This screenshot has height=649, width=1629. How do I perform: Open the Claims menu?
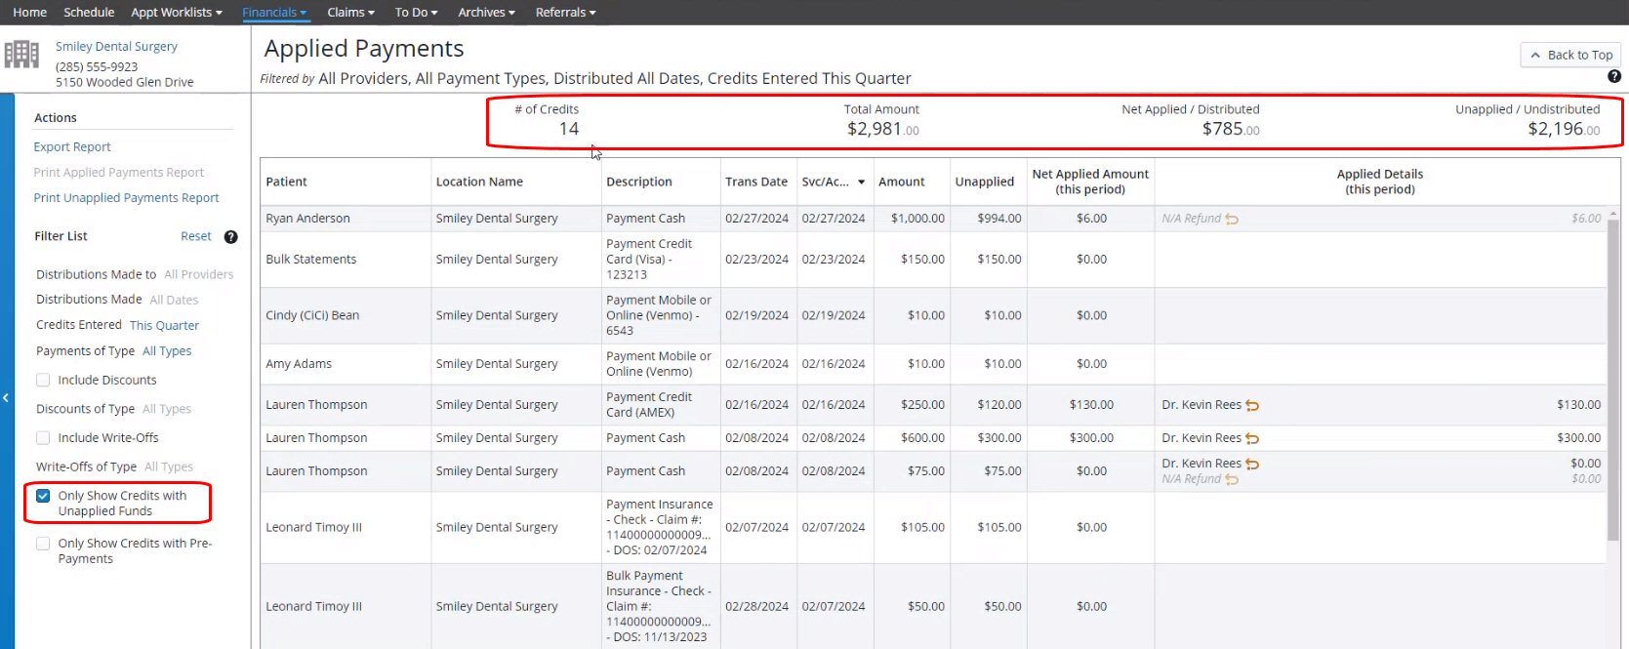click(x=350, y=13)
